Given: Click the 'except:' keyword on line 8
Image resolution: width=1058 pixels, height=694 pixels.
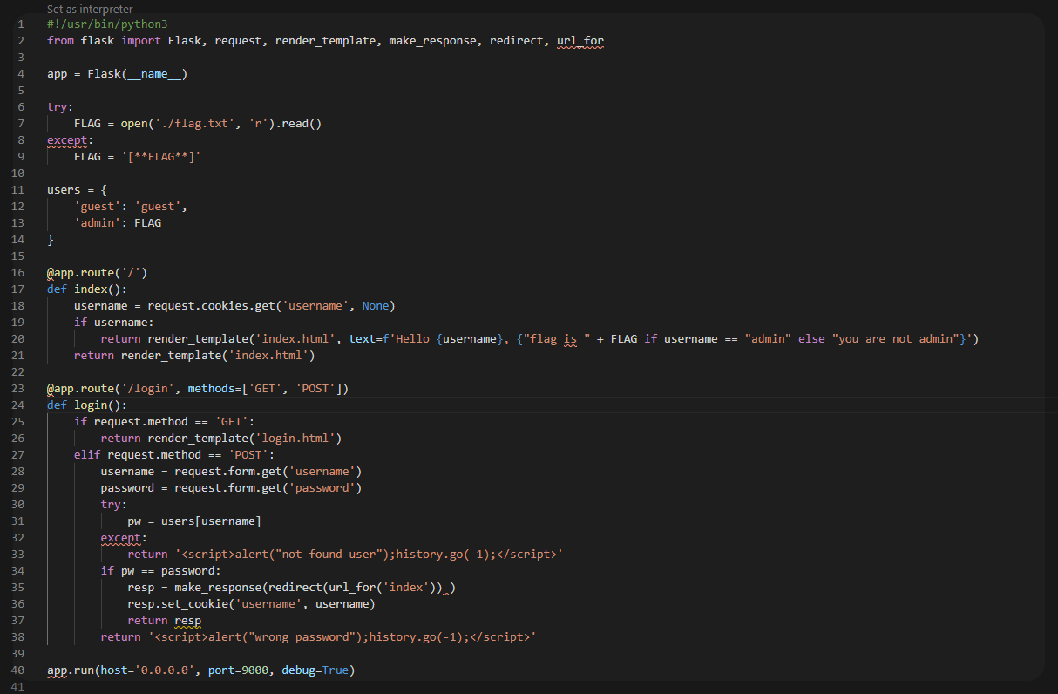Looking at the screenshot, I should pyautogui.click(x=71, y=140).
